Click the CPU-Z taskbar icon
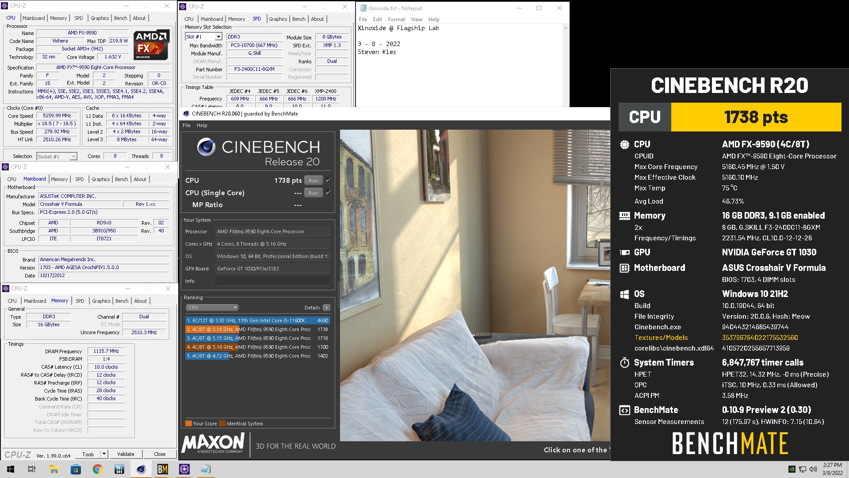 coord(184,469)
